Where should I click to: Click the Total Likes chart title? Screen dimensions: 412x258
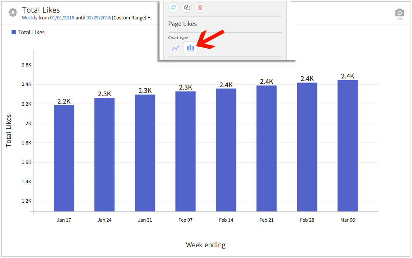click(40, 10)
